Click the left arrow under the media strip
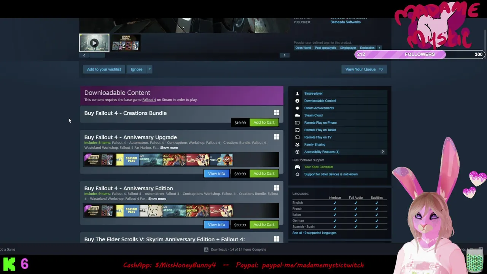487x274 pixels. click(84, 55)
